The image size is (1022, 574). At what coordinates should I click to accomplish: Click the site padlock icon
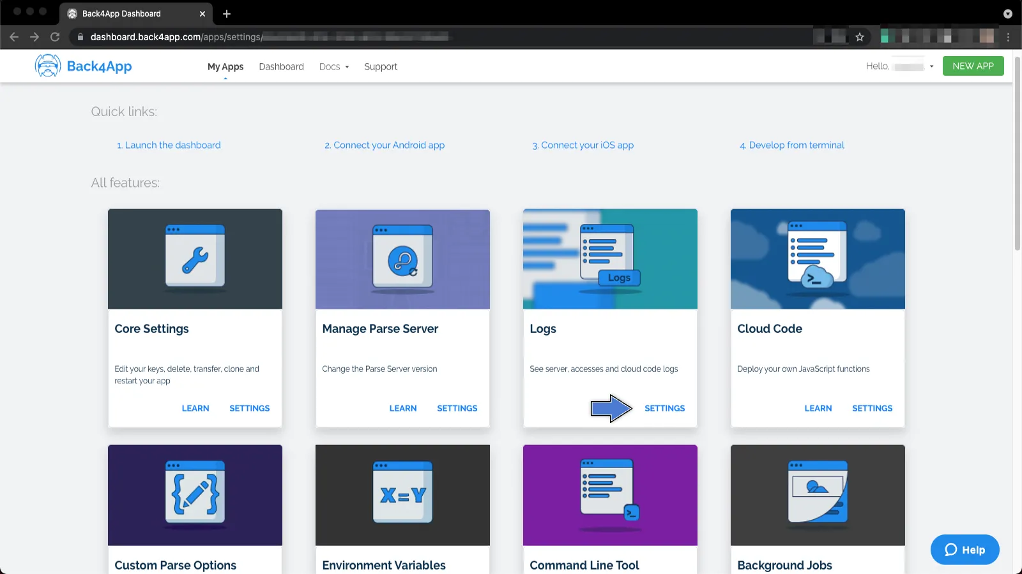80,37
